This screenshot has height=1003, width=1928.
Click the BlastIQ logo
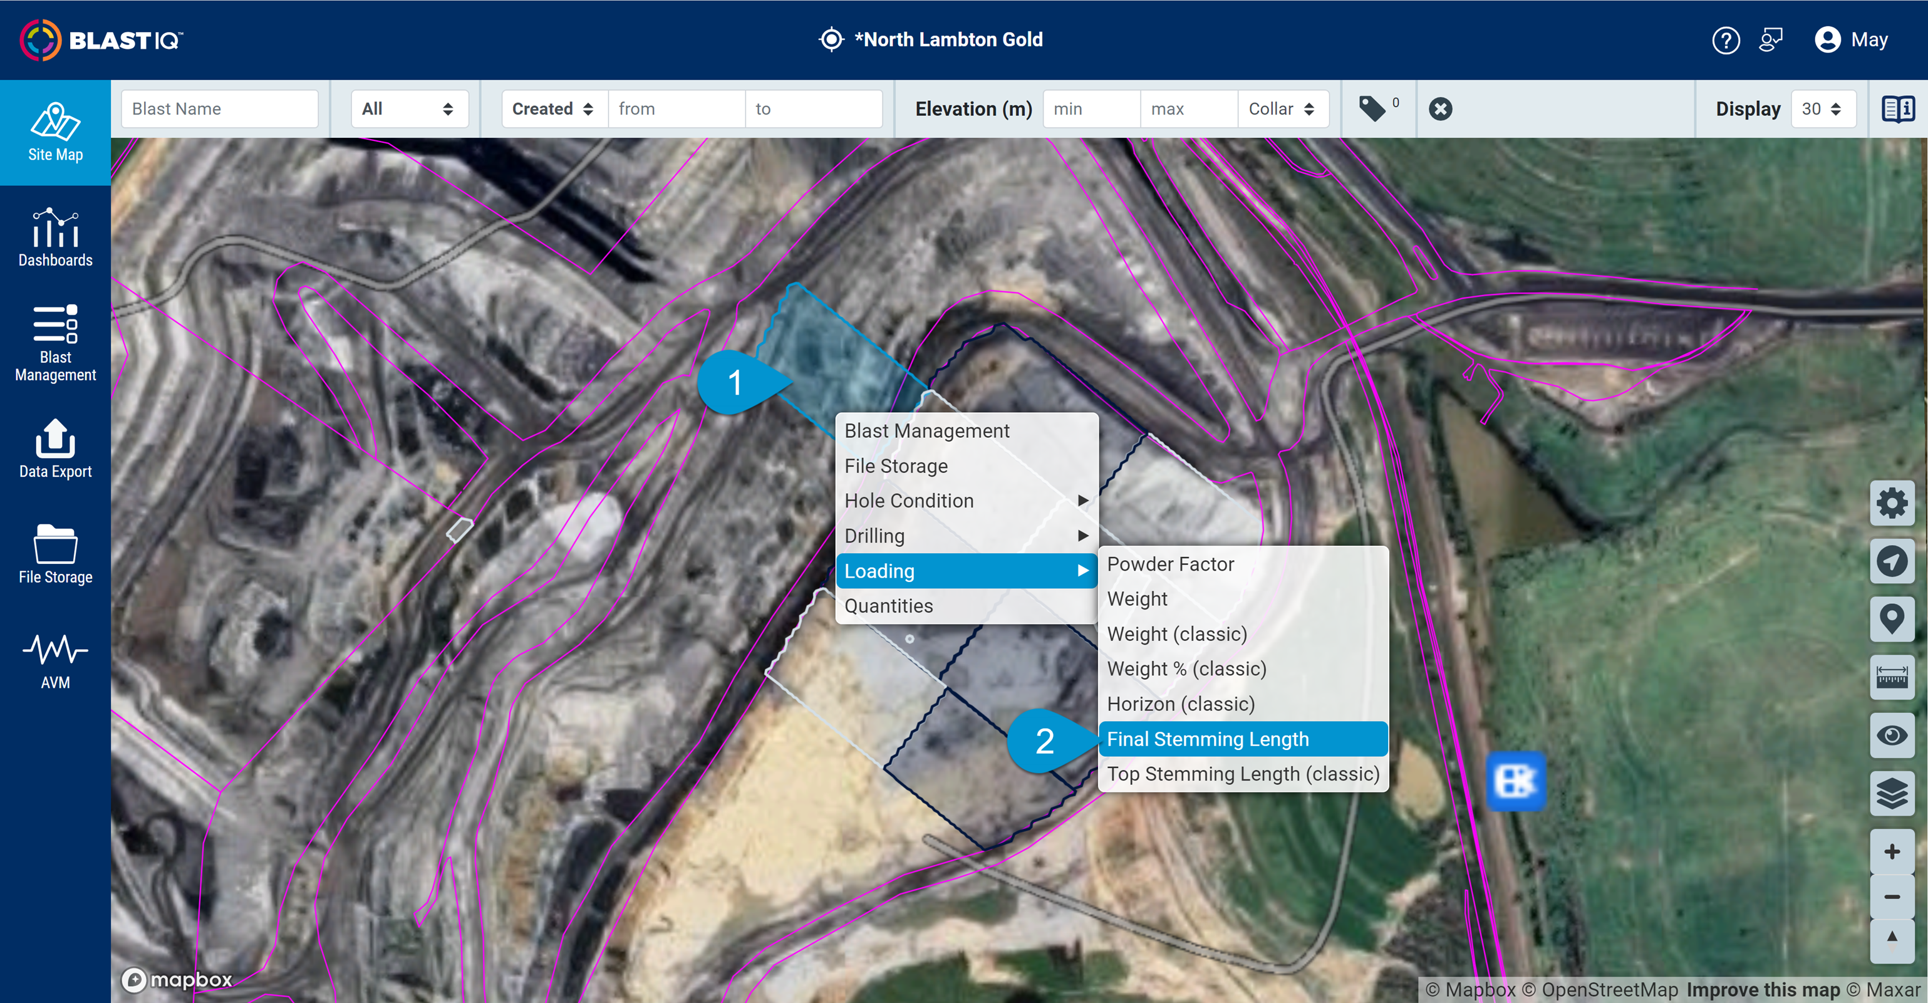[102, 39]
